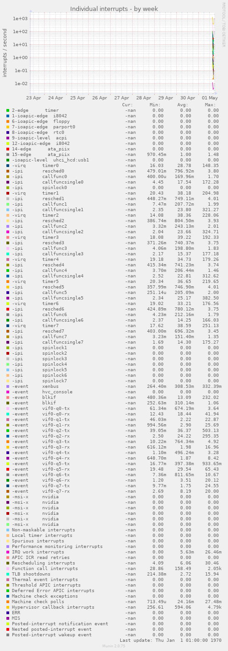
Task: Select the 6-ioapic-edge floppy legend swatch
Action: (x=8, y=121)
